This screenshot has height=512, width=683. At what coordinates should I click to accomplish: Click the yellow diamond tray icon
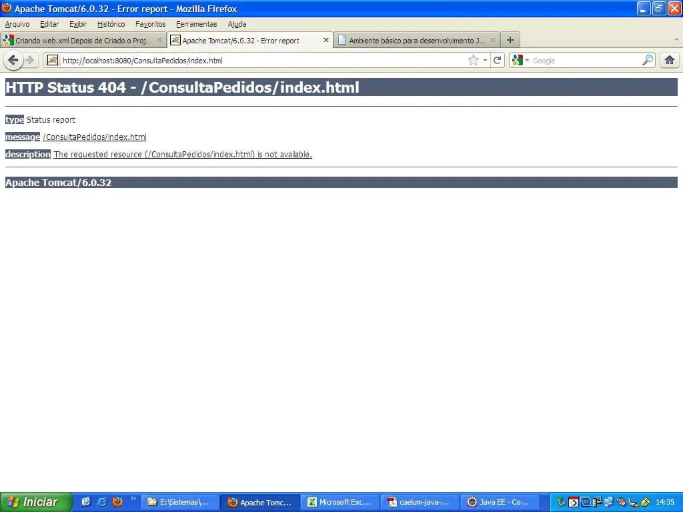point(646,502)
